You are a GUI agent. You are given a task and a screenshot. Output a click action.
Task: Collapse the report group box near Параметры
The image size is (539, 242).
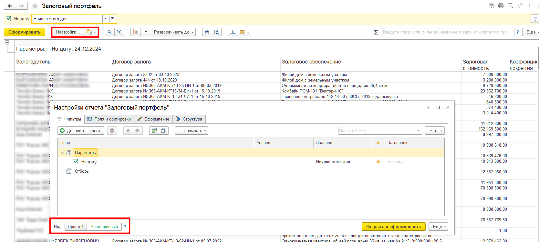(7, 43)
